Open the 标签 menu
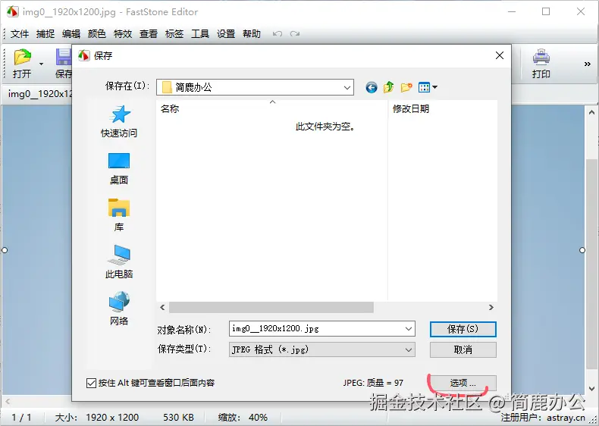The image size is (599, 426). pos(174,34)
